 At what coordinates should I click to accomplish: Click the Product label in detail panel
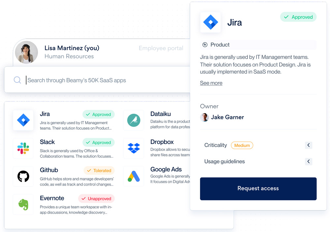tap(220, 44)
